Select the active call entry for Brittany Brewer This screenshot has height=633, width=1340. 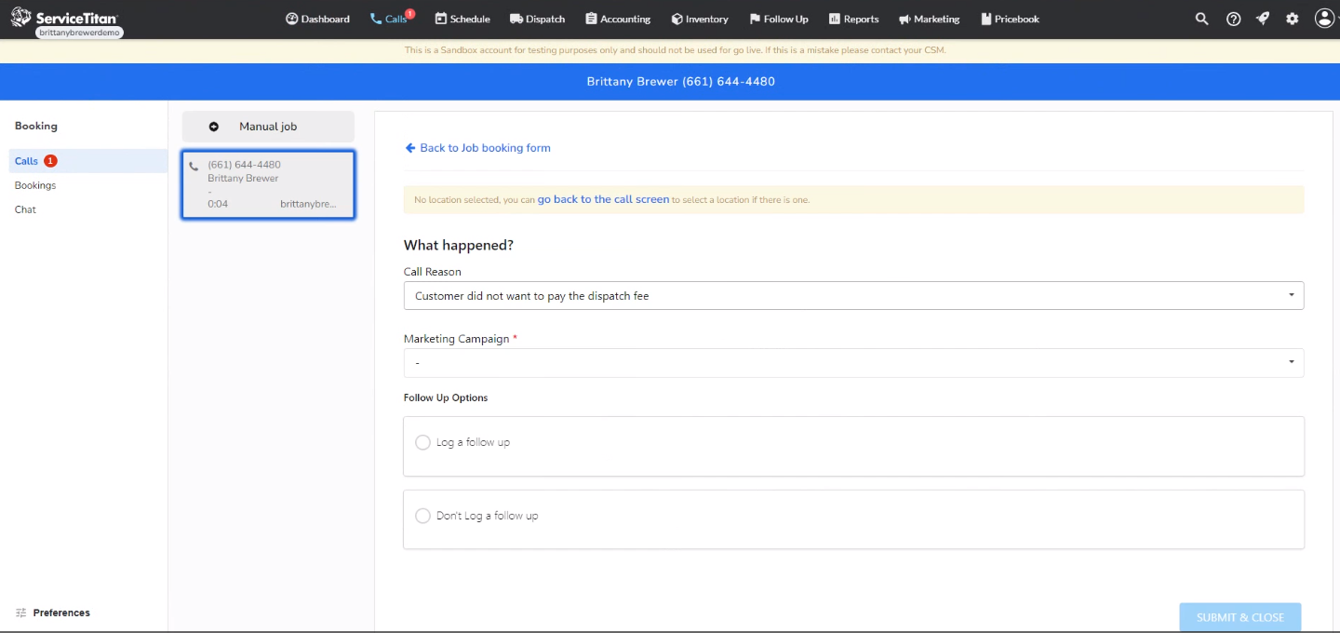tap(268, 183)
